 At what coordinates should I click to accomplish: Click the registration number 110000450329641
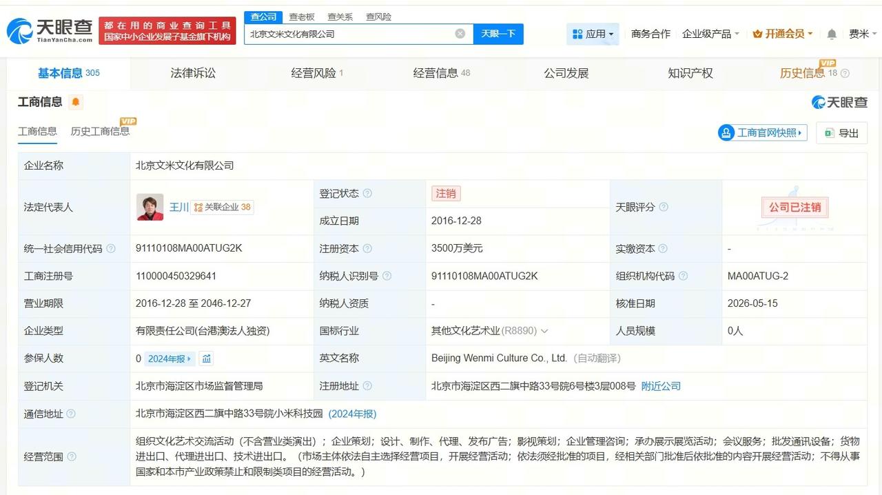176,276
